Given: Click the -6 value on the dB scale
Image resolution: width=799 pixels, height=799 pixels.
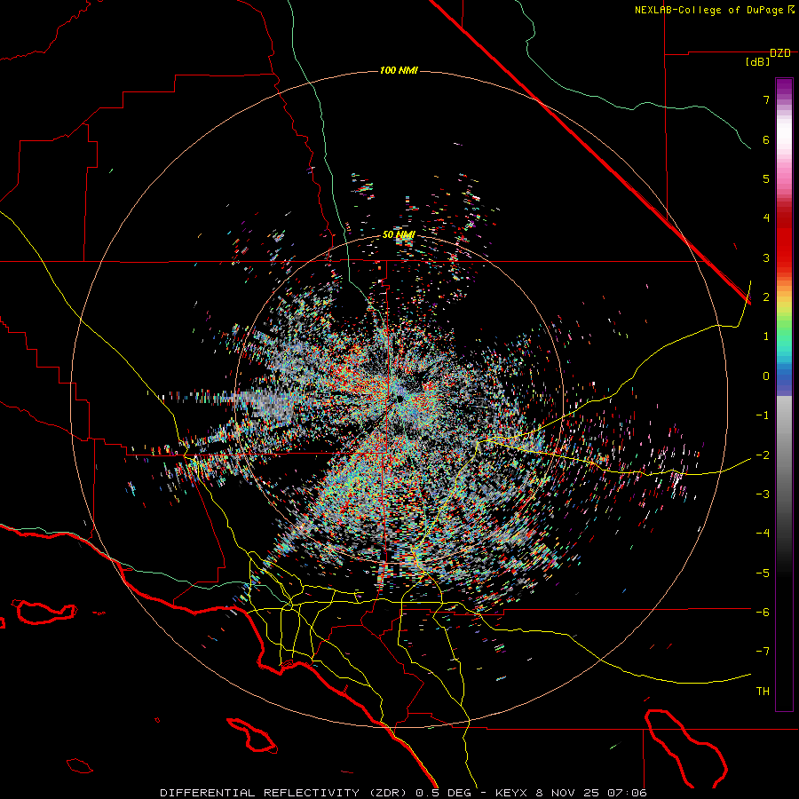Looking at the screenshot, I should 763,612.
